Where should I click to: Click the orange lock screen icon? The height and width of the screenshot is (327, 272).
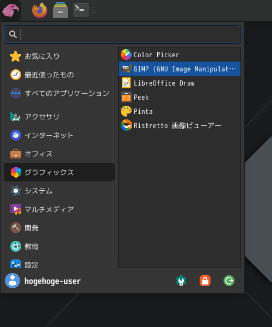point(205,281)
